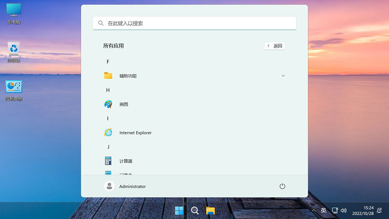Viewport: 389px width, 219px height.
Task: Click the volume speaker tray icon
Action: pyautogui.click(x=343, y=210)
